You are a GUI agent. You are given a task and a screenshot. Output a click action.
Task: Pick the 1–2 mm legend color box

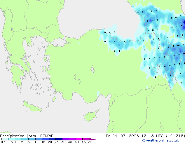click(x=18, y=139)
